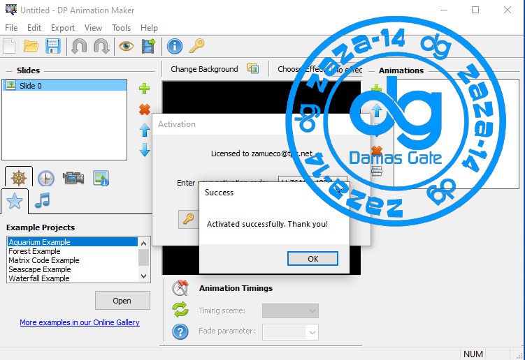The image size is (525, 360).
Task: Click the Open button under Example Projects
Action: (x=122, y=301)
